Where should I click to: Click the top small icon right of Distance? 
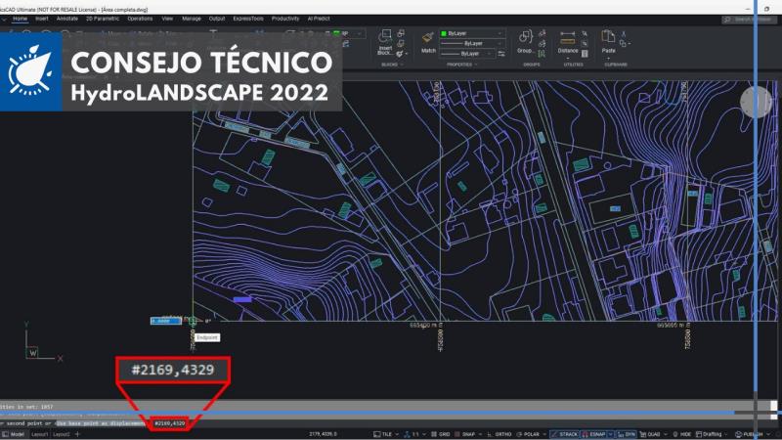coord(585,33)
